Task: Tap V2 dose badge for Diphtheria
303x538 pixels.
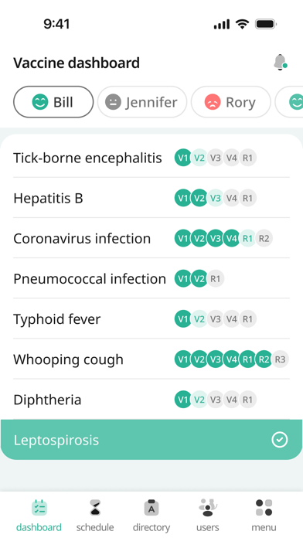Action: click(x=199, y=400)
